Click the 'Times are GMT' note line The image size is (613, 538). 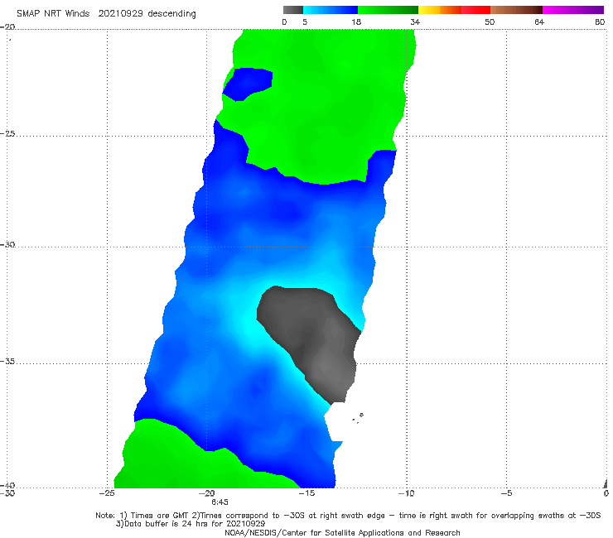(348, 516)
